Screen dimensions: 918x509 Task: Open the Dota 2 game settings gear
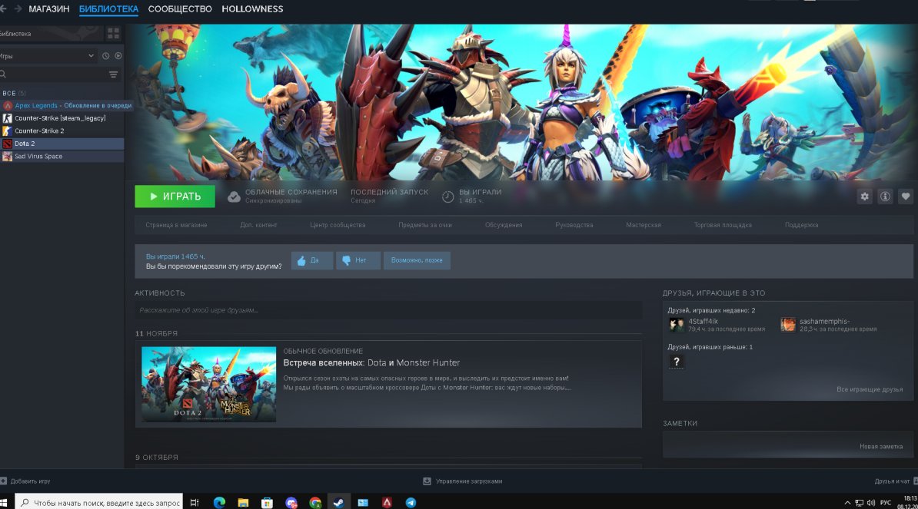pyautogui.click(x=864, y=196)
